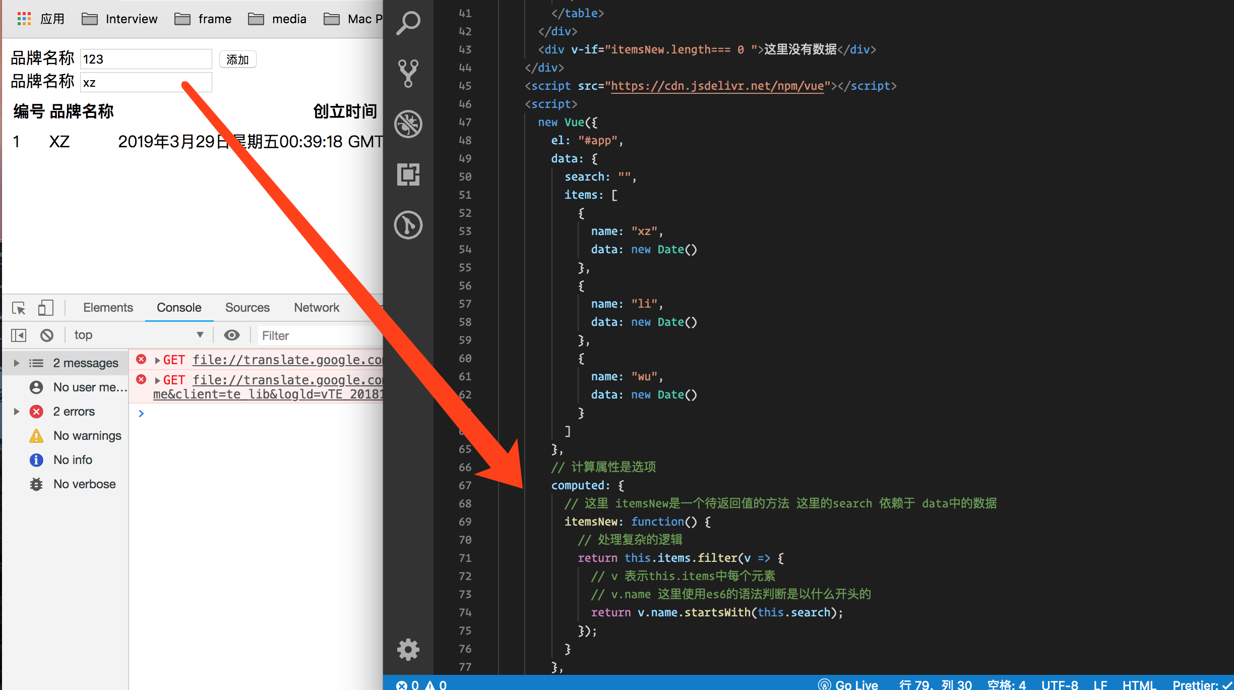This screenshot has height=690, width=1234.
Task: Click the 添加 button
Action: pos(237,60)
